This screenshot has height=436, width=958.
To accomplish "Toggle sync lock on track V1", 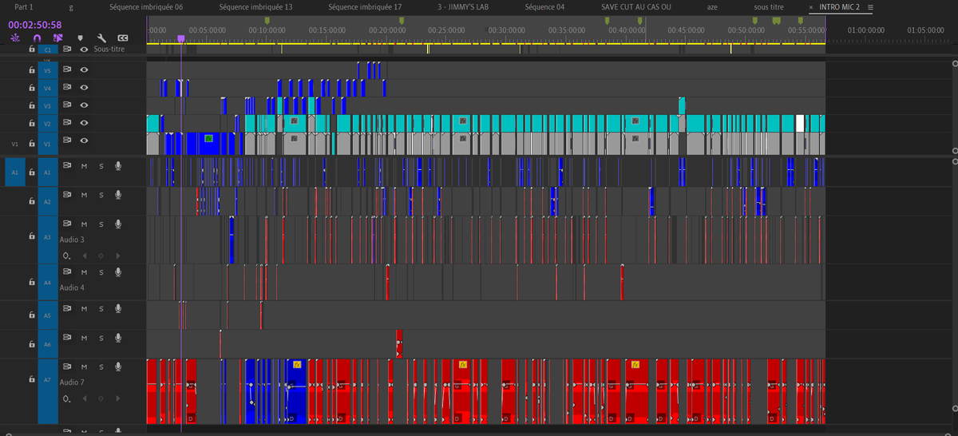I will 67,141.
